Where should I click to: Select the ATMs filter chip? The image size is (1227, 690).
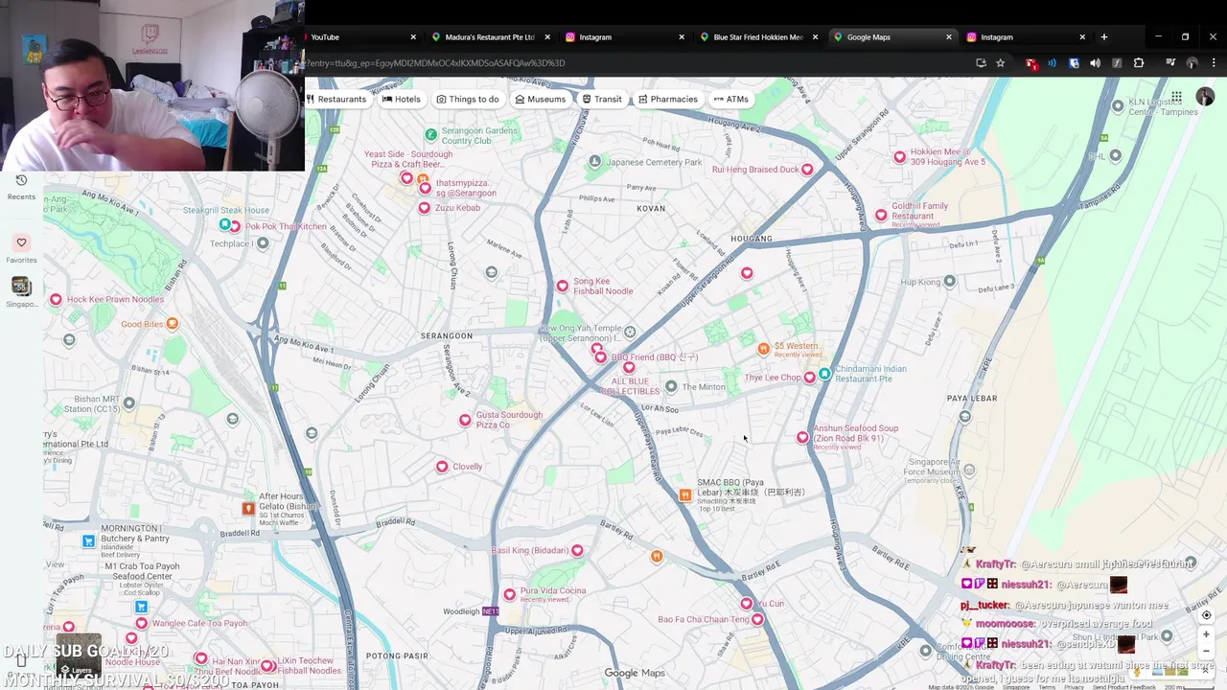[730, 99]
